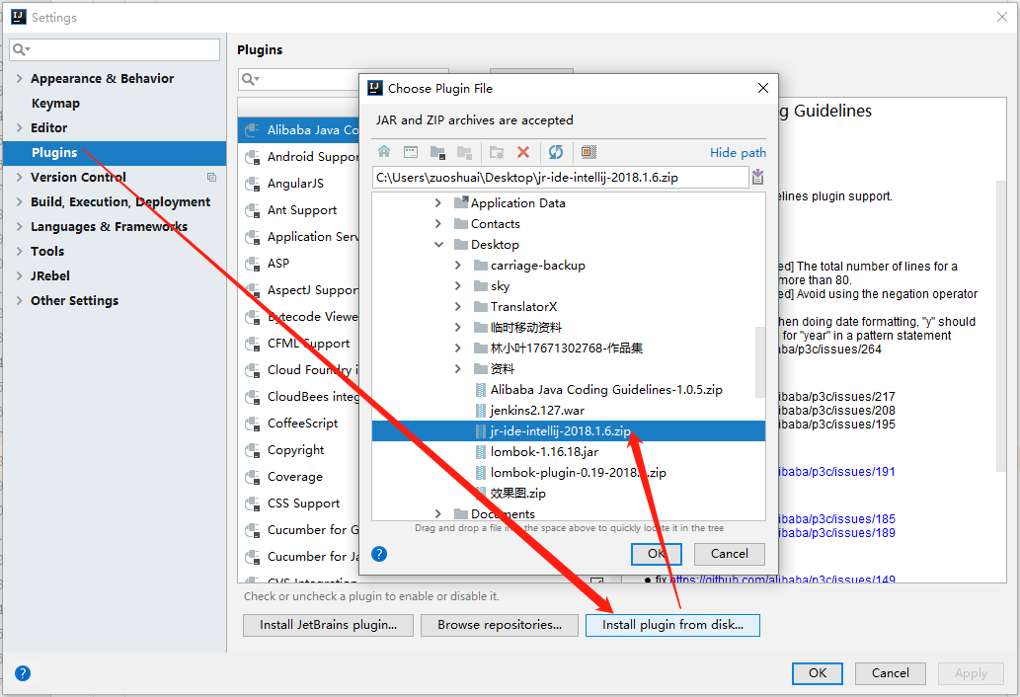Toggle show hidden files and directories
1020x697 pixels.
588,152
